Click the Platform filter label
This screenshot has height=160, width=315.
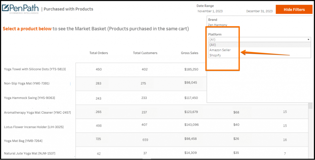tap(215, 34)
